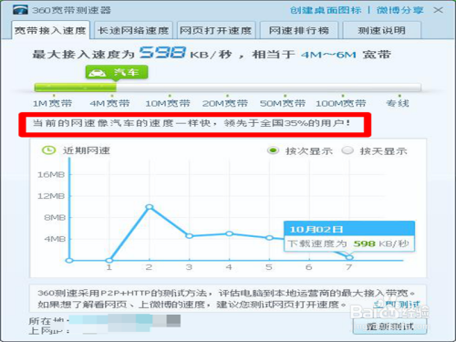The image size is (456, 342).
Task: Click the 微博分享 link
Action: 400,10
